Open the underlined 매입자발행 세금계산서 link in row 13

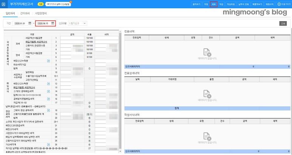tap(24, 87)
